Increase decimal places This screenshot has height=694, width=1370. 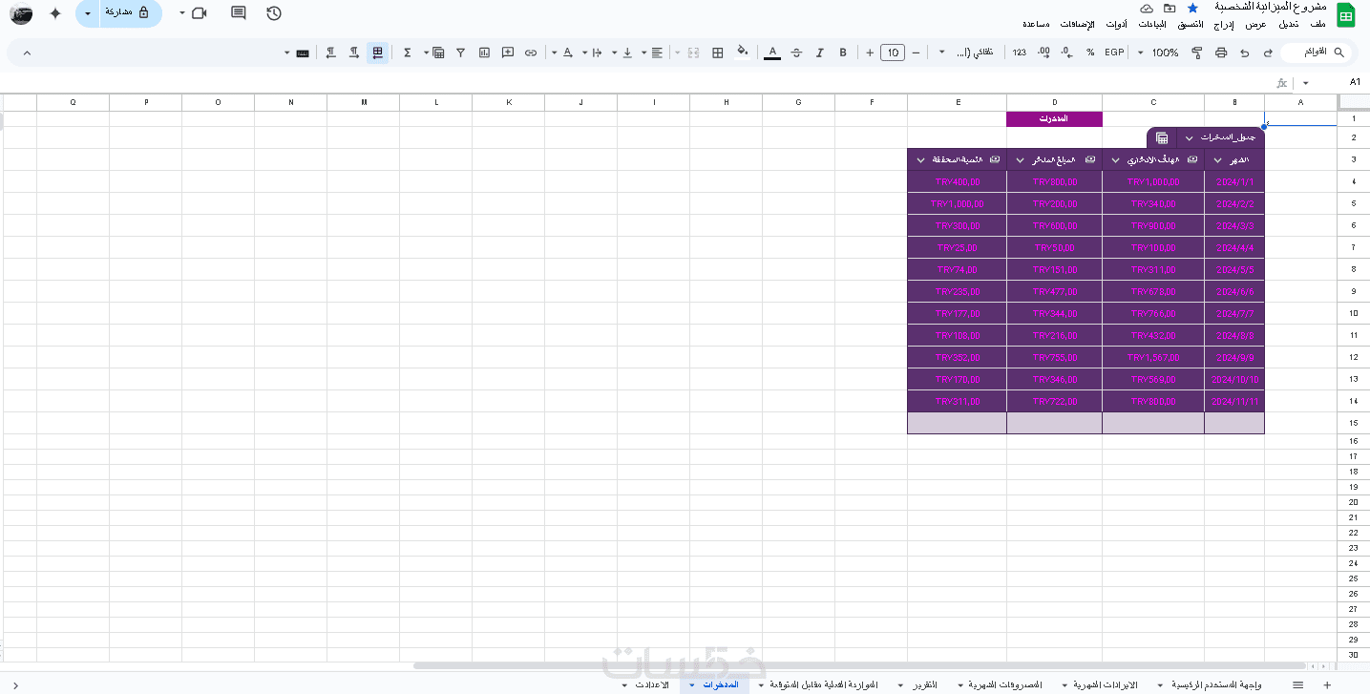1043,53
